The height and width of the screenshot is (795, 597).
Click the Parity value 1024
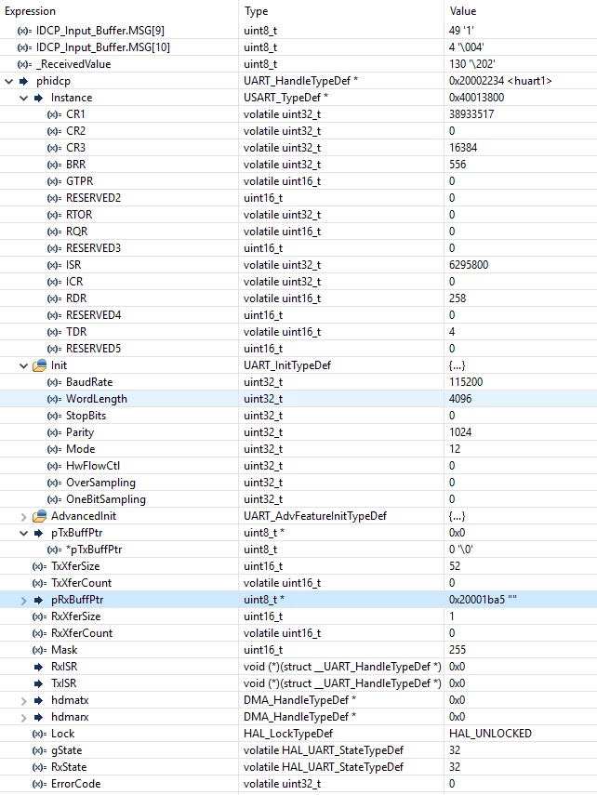click(460, 432)
